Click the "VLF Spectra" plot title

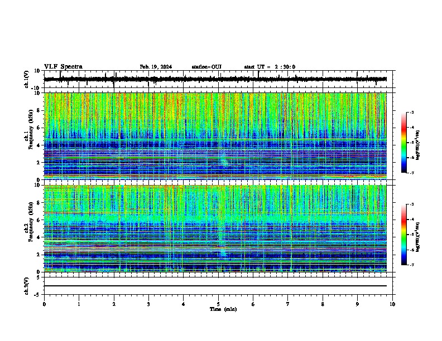click(63, 67)
